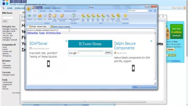
Task: Click the Delphi ad AdChoices triangle icon
Action: coord(151,41)
